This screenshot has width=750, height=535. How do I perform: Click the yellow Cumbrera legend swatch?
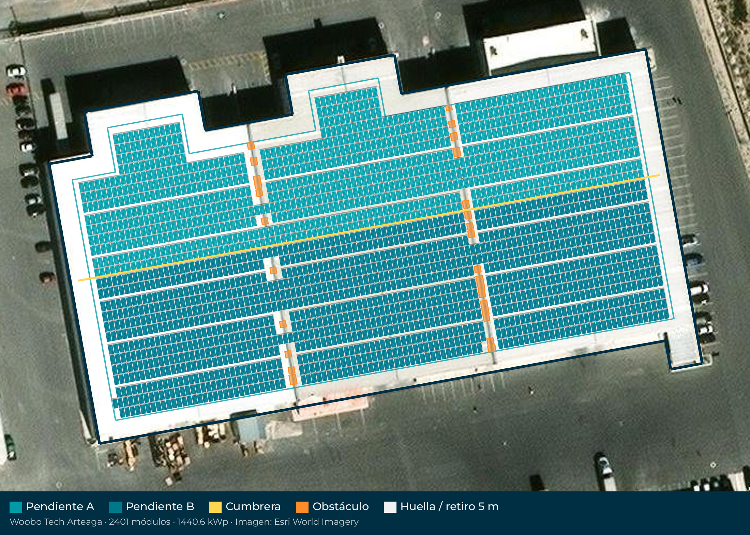(215, 507)
